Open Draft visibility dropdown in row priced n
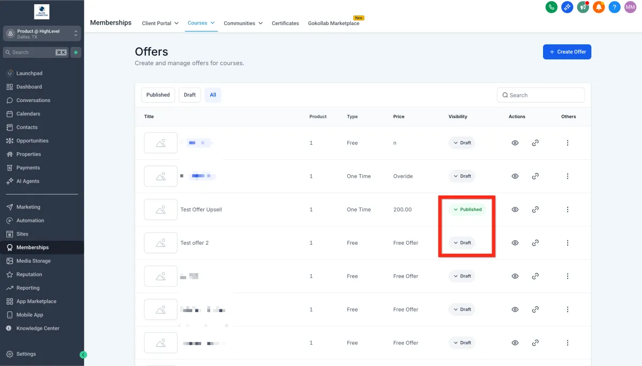Image resolution: width=642 pixels, height=366 pixels. (x=462, y=143)
